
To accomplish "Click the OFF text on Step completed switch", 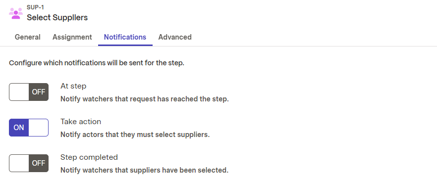I will tap(39, 163).
